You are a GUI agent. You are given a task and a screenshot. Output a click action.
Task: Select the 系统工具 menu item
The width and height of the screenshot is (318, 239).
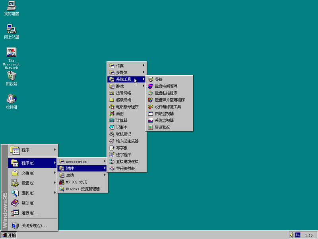[126, 79]
